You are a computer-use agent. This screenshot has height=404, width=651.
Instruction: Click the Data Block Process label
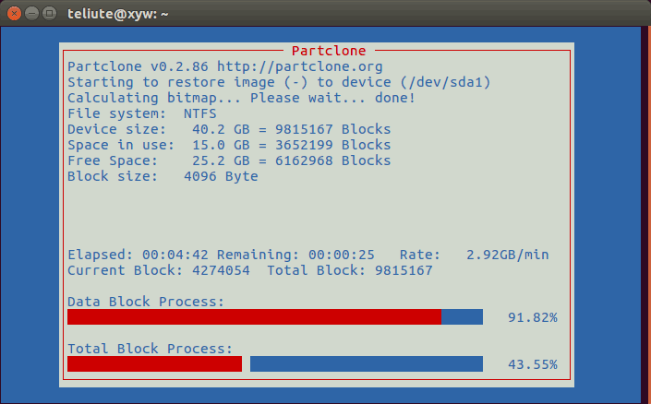(x=146, y=302)
